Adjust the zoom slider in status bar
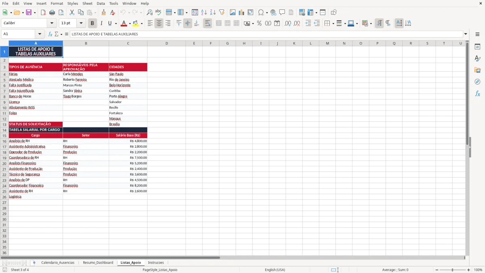Image resolution: width=485 pixels, height=273 pixels. tap(452, 270)
